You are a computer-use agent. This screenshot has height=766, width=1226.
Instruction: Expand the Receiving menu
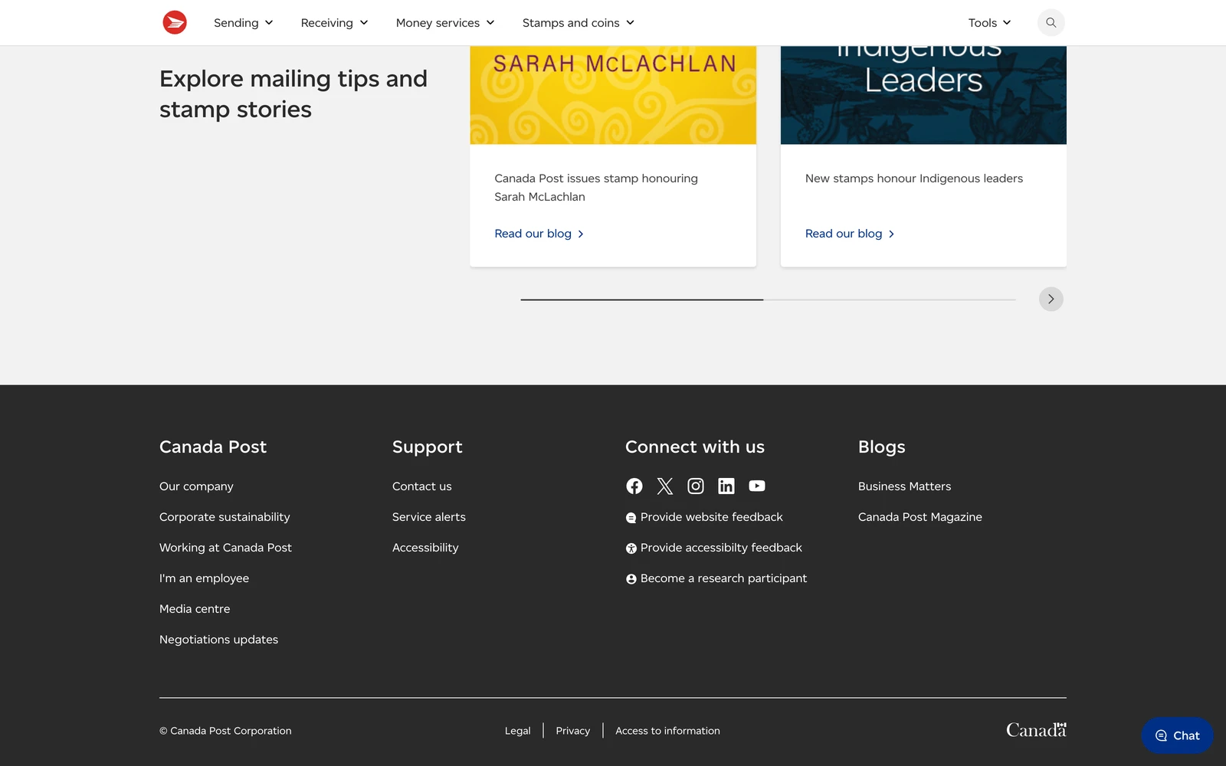pos(334,23)
